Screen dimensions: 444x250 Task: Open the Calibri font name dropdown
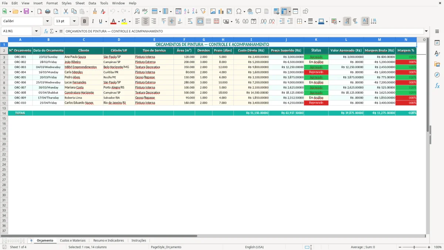click(47, 21)
